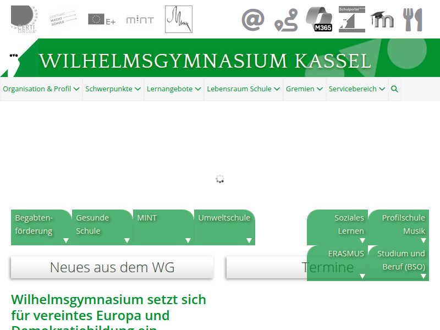Open the Moodle graduation cap icon
440x330 pixels.
click(x=382, y=19)
